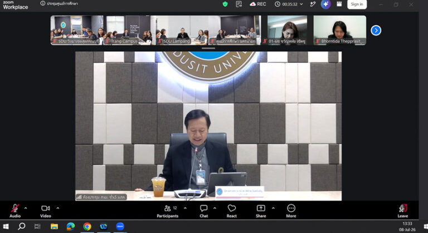Open Microsoft Edge from the taskbar
This screenshot has width=428, height=233.
click(71, 226)
